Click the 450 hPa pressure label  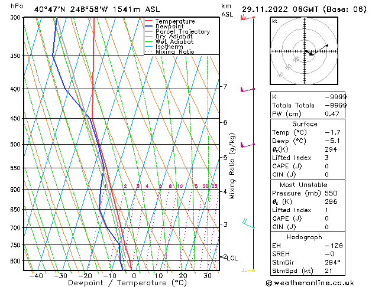pos(17,118)
